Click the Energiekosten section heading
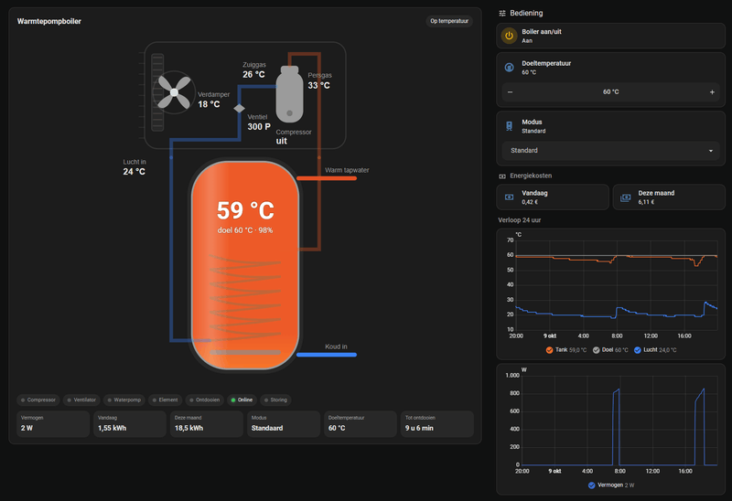732x501 pixels. point(531,176)
